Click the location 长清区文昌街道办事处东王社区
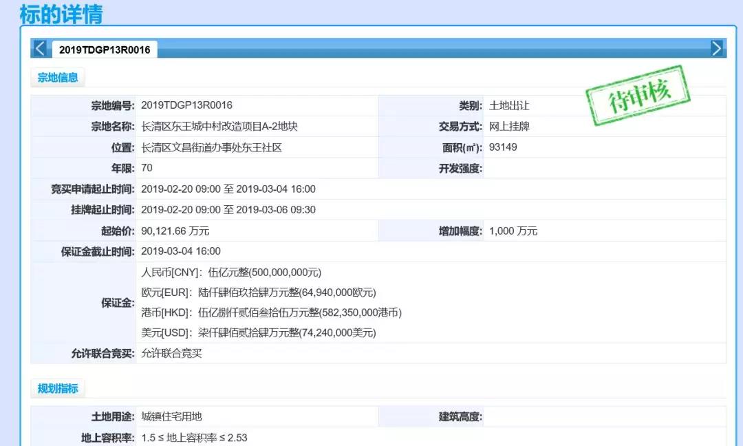Viewport: 743px width, 446px height. 211,147
